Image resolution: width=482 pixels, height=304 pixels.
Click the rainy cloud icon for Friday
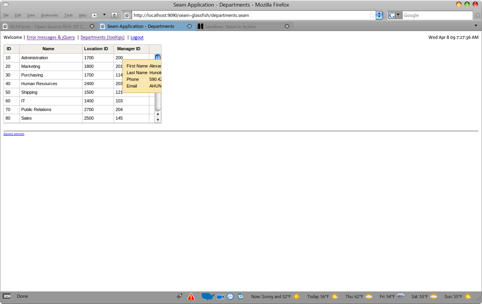point(401,296)
